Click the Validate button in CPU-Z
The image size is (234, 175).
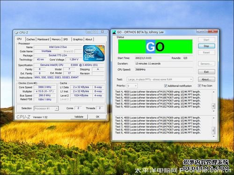79,117
